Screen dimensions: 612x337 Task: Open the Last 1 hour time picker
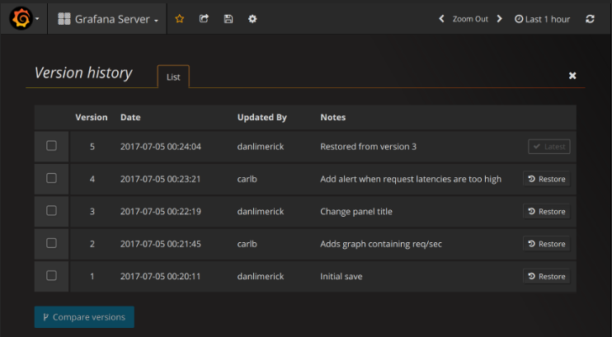click(x=542, y=19)
